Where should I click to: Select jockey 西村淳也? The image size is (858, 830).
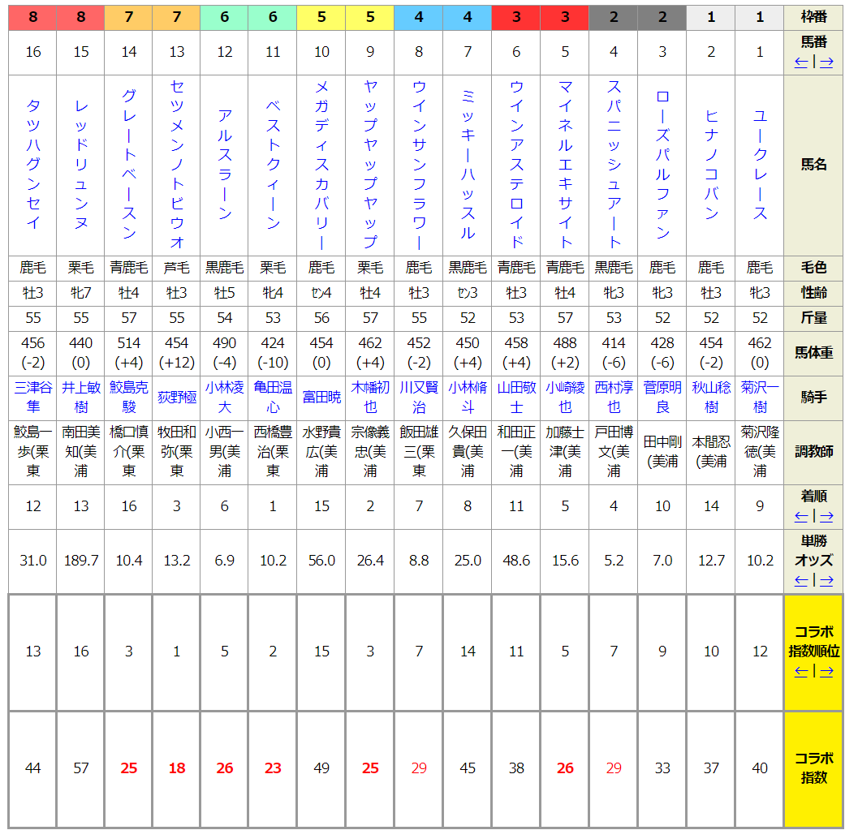pyautogui.click(x=614, y=397)
